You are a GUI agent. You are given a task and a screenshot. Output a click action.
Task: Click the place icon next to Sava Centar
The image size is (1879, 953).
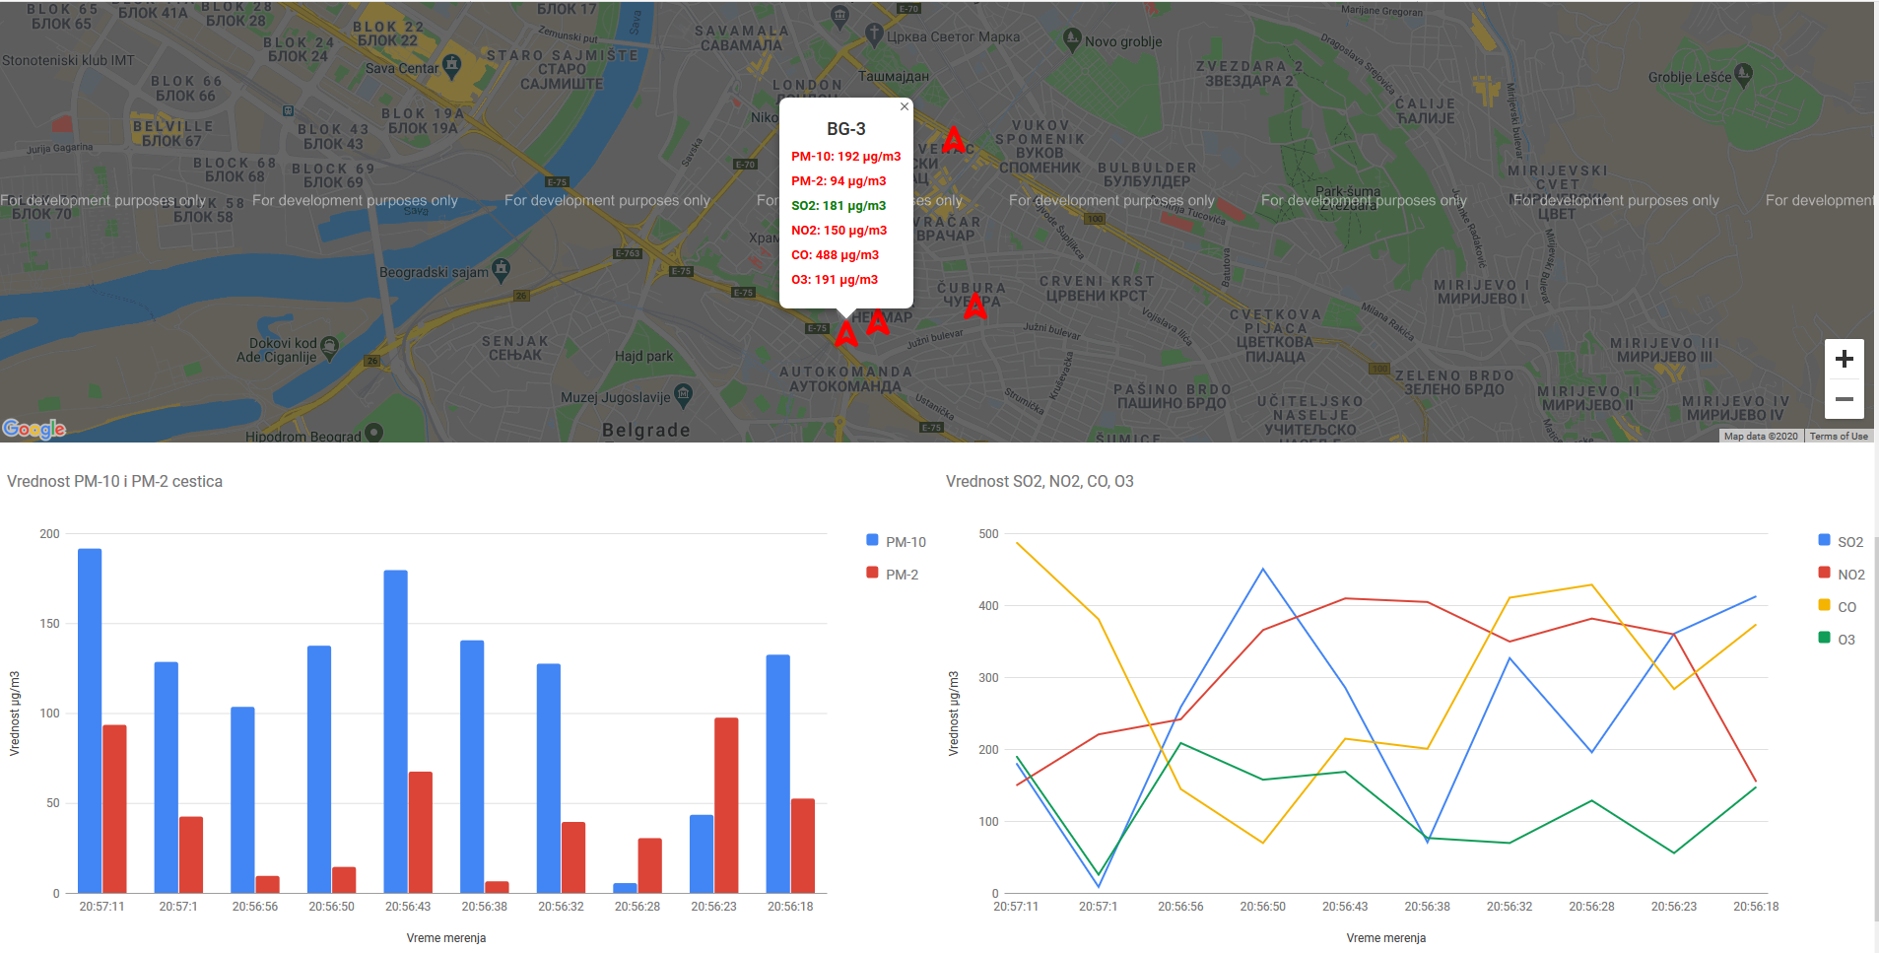pyautogui.click(x=452, y=62)
